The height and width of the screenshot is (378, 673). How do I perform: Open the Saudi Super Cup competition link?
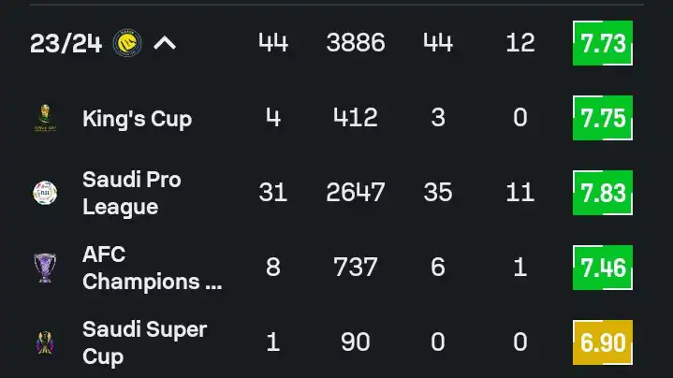(144, 342)
